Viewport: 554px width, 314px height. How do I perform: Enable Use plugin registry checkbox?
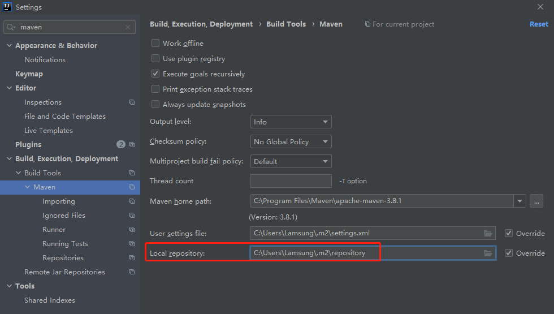(x=155, y=58)
